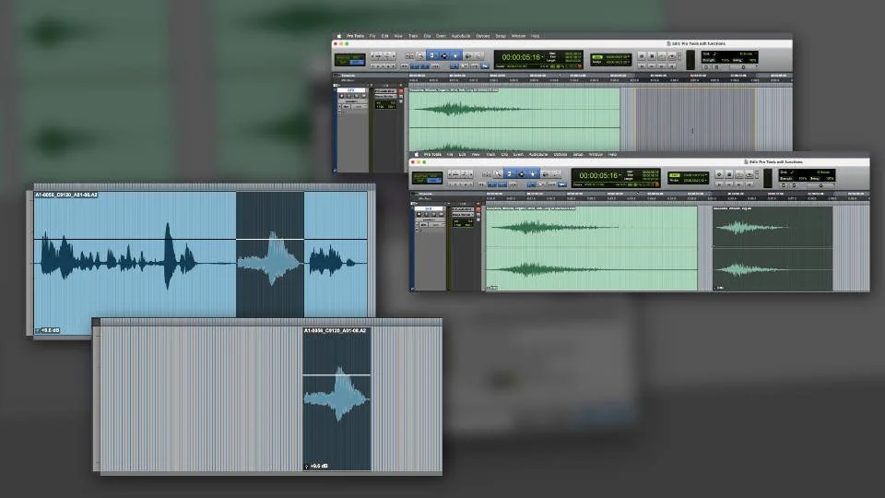
Task: Enable Shuffle edit mode in lower window
Action: point(419,175)
